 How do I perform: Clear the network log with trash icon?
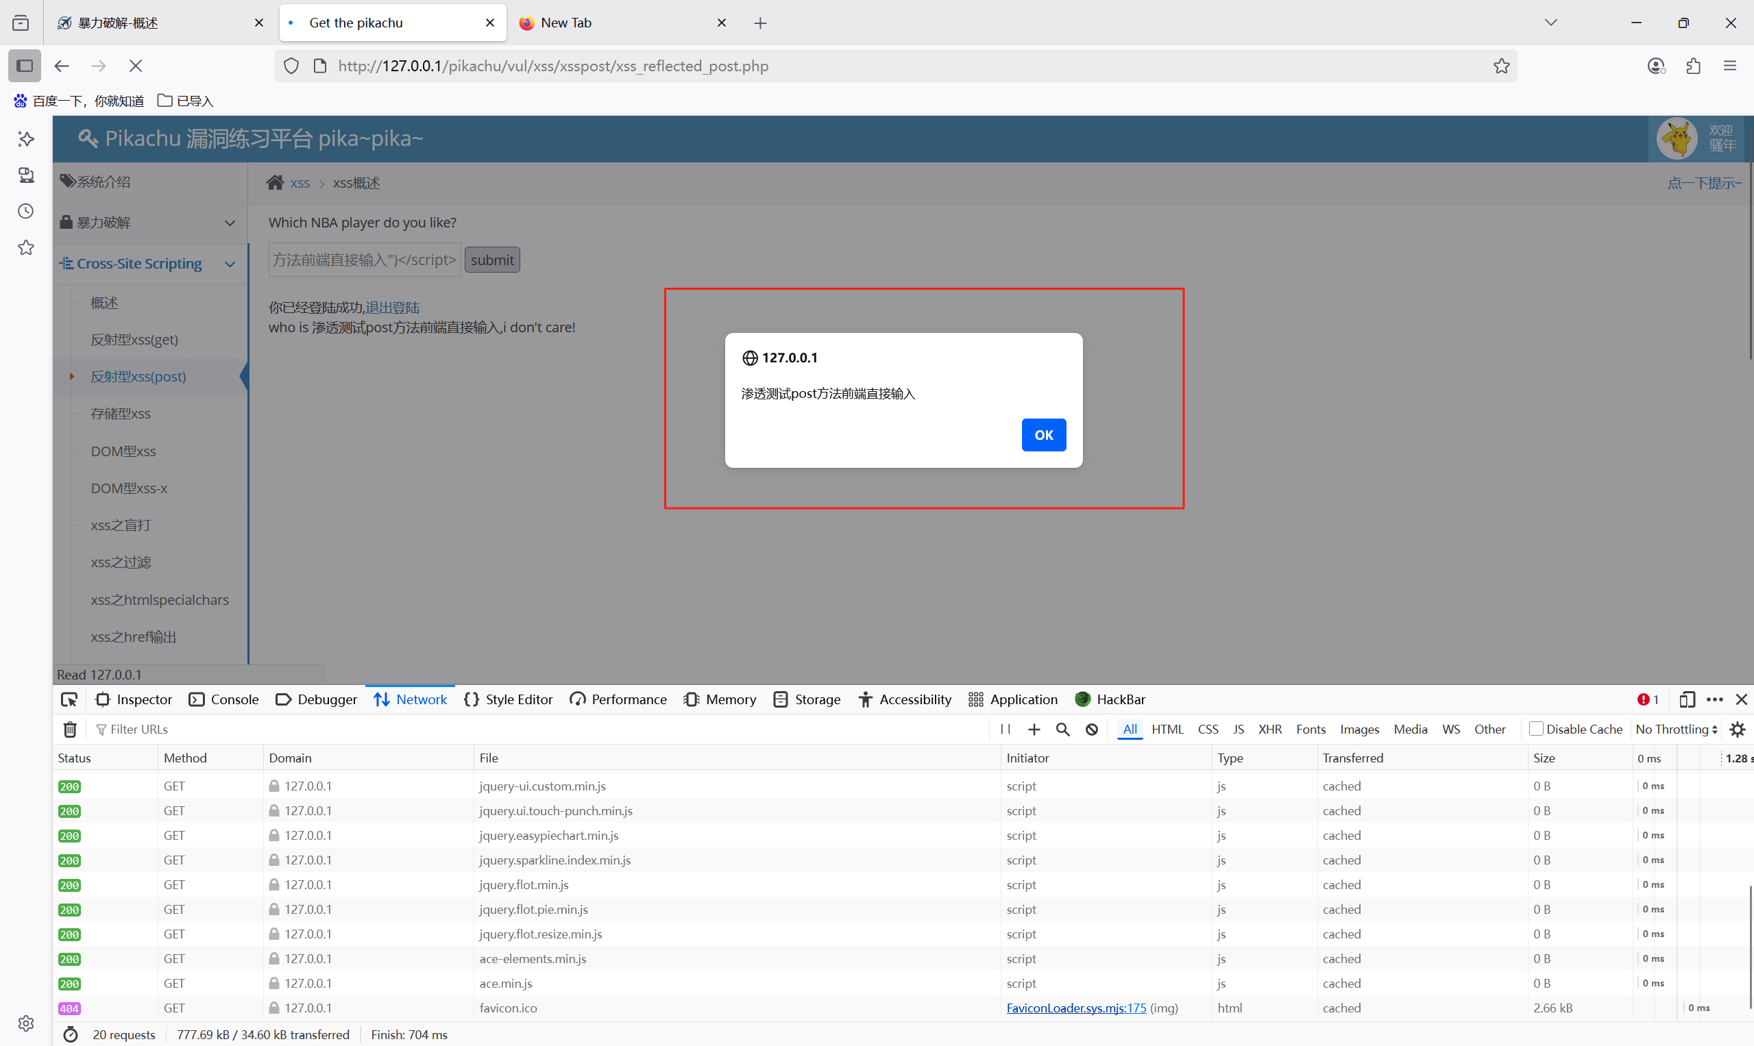(x=70, y=730)
